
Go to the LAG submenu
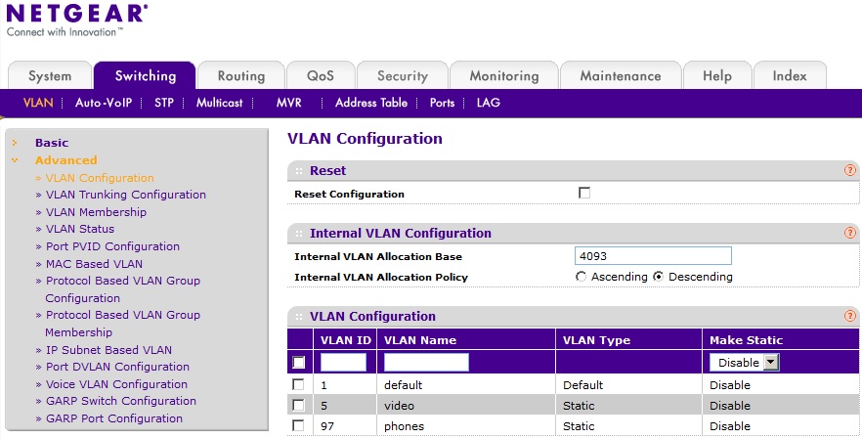pyautogui.click(x=489, y=103)
